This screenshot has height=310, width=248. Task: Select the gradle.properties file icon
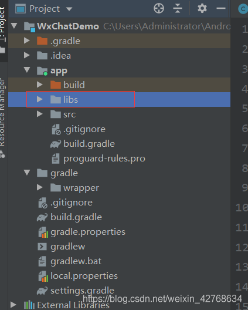43,232
